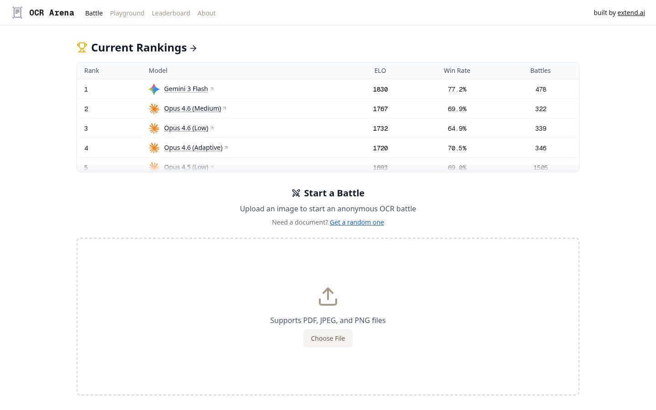Click external link arrow next to Opus 4.6 (Medium)
Screen dimensions: 656x410
[225, 108]
